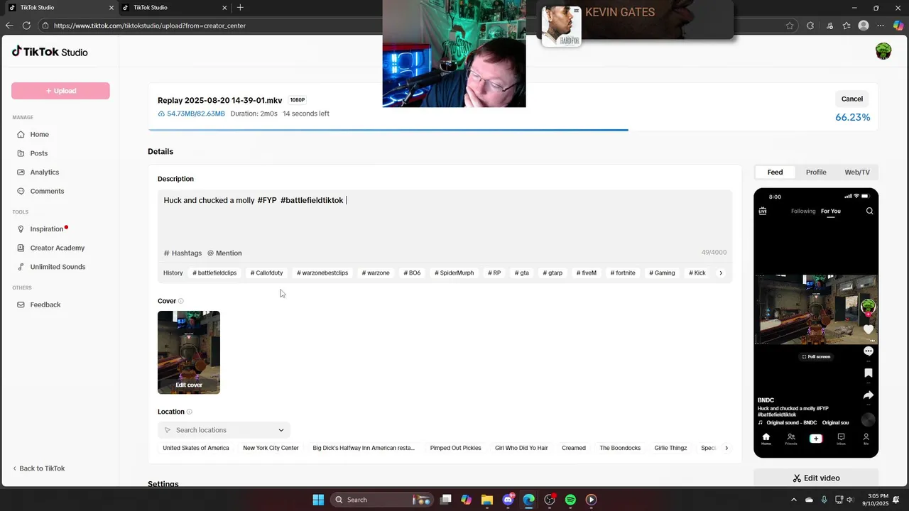Add the warzonebestclips hashtag chip
Screen dimensions: 909x511
point(322,273)
